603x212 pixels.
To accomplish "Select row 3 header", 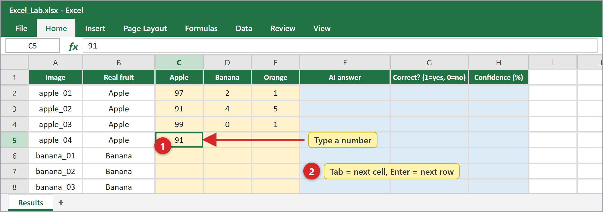I will click(x=14, y=109).
